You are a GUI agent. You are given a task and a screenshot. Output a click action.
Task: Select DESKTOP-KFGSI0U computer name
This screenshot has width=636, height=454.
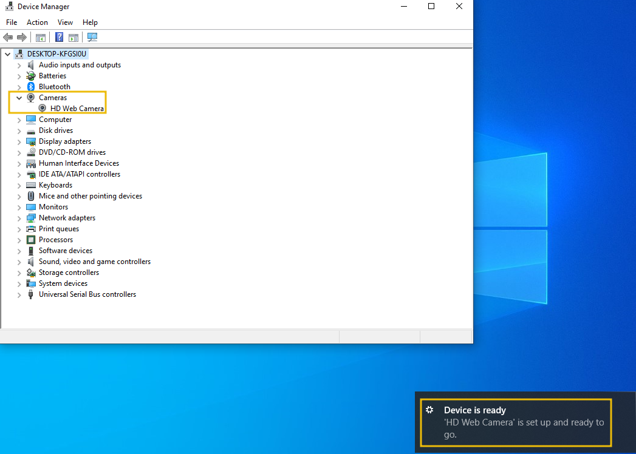pyautogui.click(x=56, y=54)
